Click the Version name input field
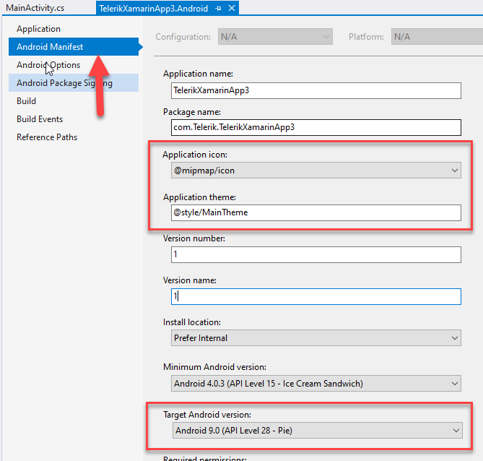The image size is (483, 461). tap(316, 296)
